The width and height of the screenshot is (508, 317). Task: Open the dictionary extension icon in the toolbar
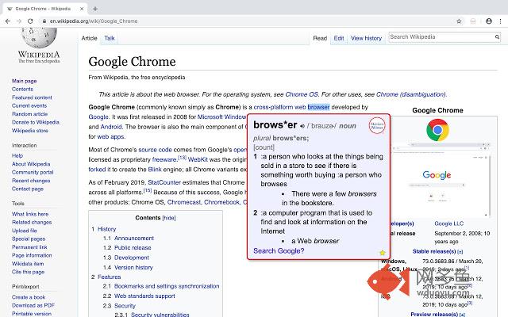pos(473,21)
